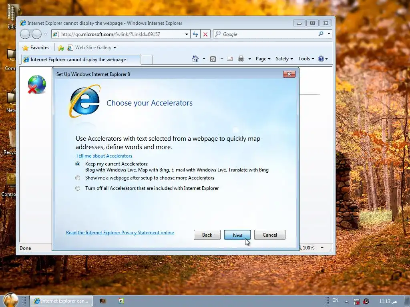Open the Page menu

[x=263, y=59]
